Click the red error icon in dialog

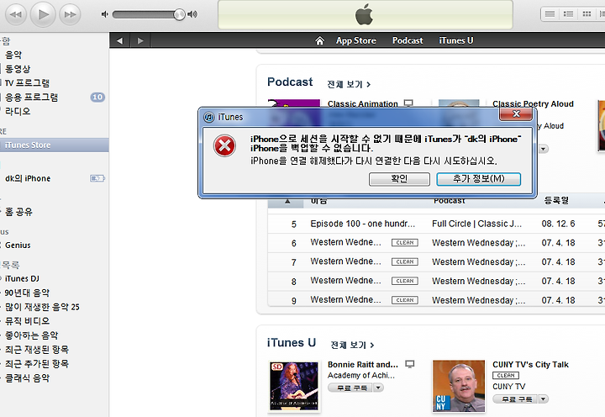[224, 146]
